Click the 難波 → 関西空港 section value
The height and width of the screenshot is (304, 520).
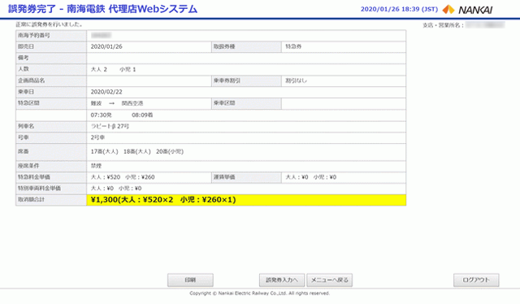tap(117, 103)
